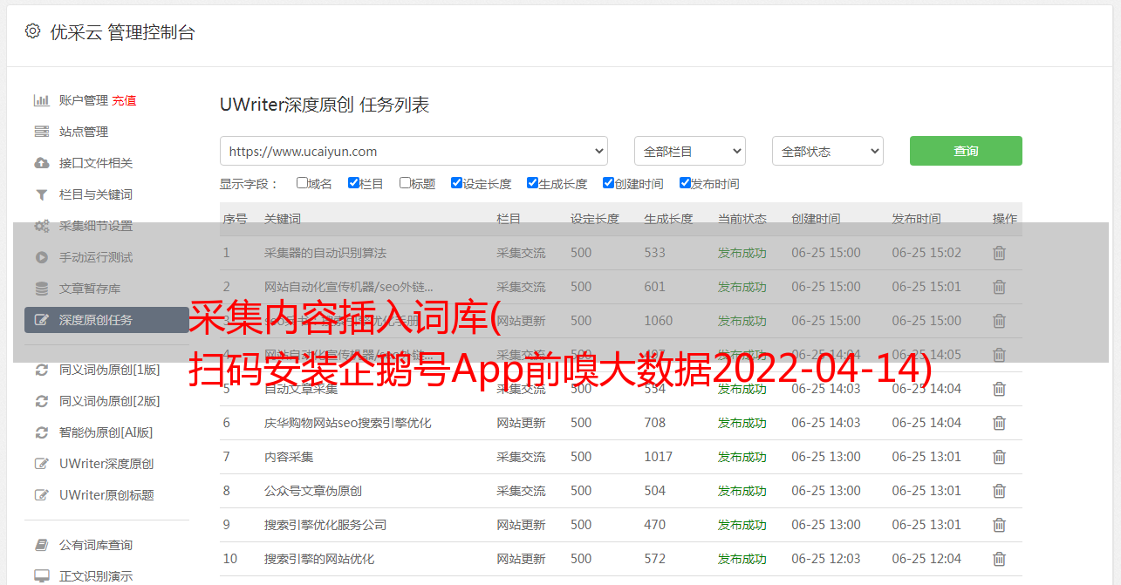This screenshot has width=1121, height=585.
Task: Delete the 内容采集 task row
Action: pos(999,457)
